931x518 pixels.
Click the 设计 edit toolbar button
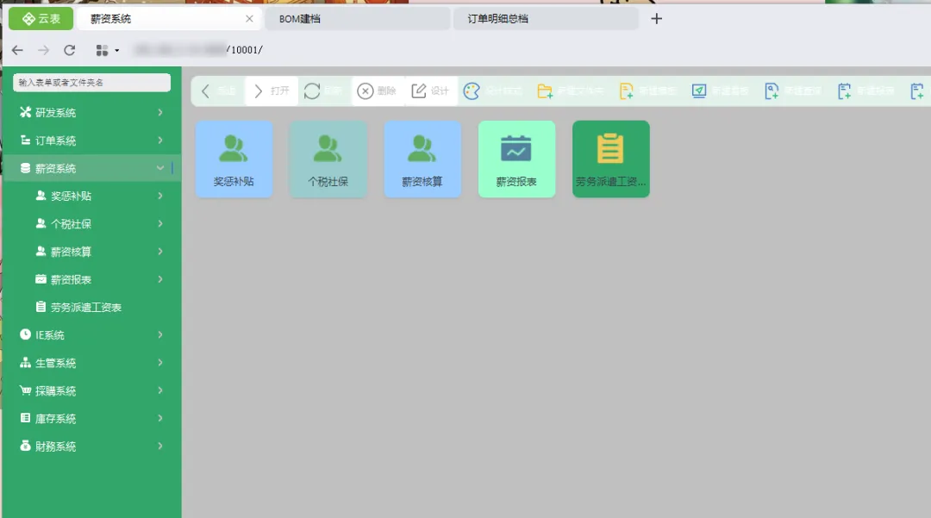coord(431,90)
